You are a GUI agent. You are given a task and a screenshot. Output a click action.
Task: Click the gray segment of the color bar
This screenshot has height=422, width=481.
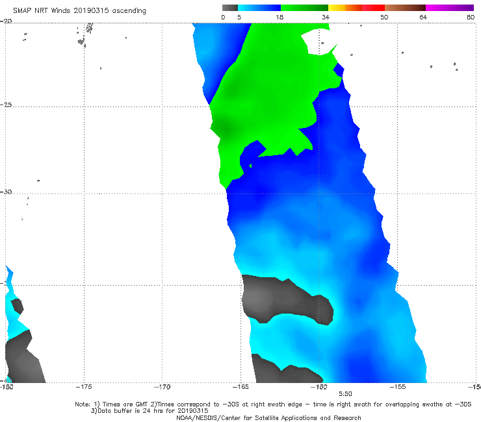point(229,8)
